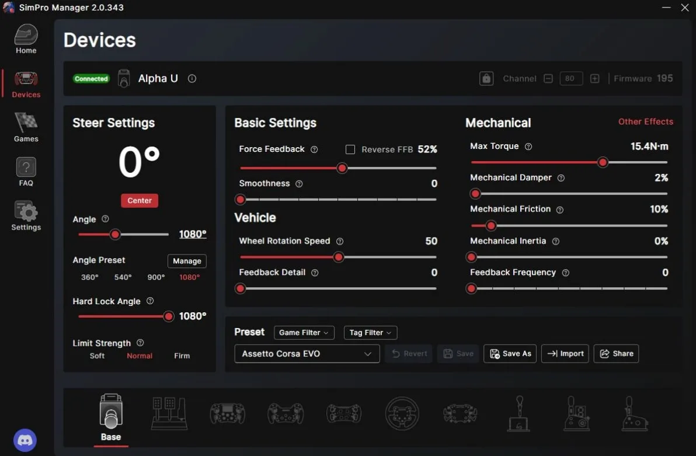Select the round steering wheel device icon
Image resolution: width=696 pixels, height=456 pixels.
(x=402, y=413)
